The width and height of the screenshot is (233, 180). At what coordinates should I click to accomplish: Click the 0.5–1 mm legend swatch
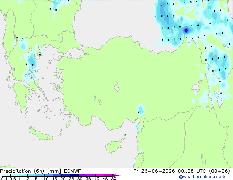15,175
